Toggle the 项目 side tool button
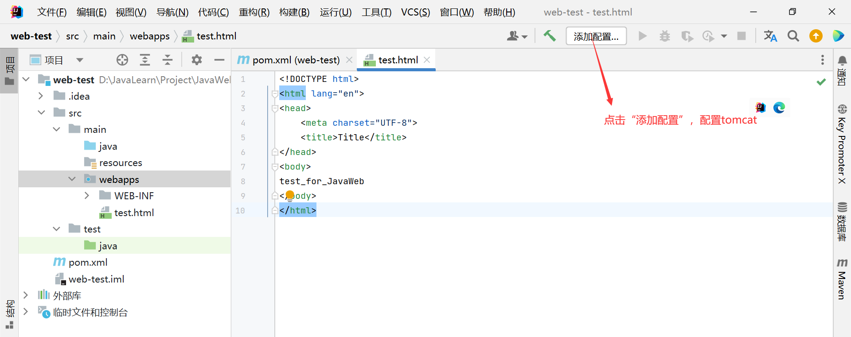The image size is (851, 337). coord(9,71)
